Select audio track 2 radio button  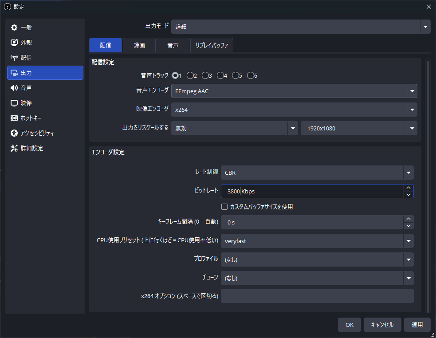coord(190,75)
